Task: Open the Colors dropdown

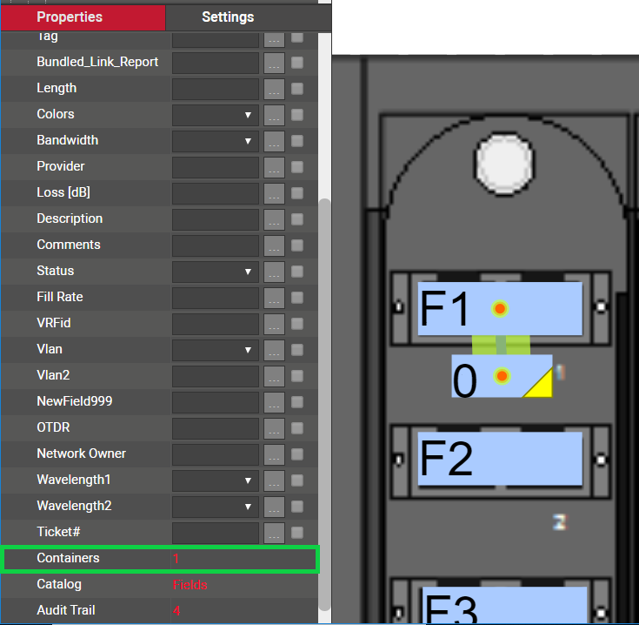Action: [216, 115]
